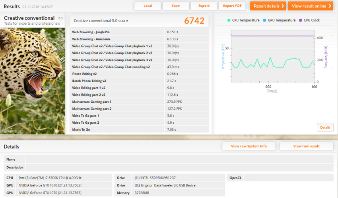Click the CPU Temperature legend swatch
Image resolution: width=338 pixels, height=198 pixels.
click(x=229, y=20)
